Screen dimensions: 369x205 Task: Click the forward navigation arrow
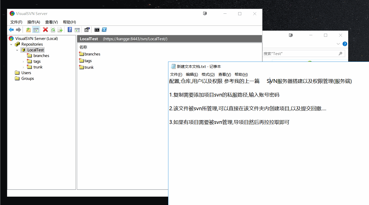click(18, 30)
